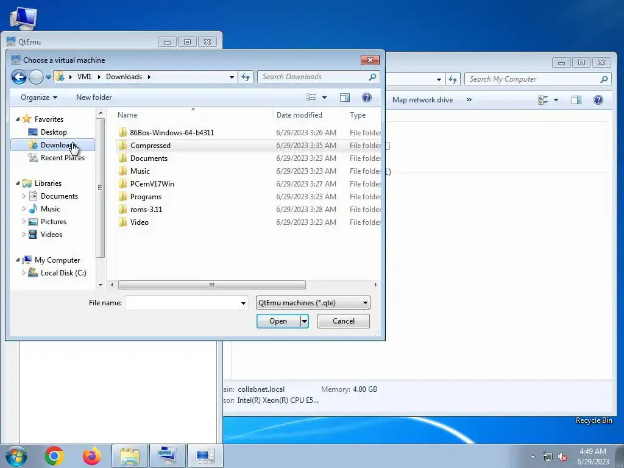Collapse the My Computer tree group
Screen dimensions: 624x468
(18, 260)
